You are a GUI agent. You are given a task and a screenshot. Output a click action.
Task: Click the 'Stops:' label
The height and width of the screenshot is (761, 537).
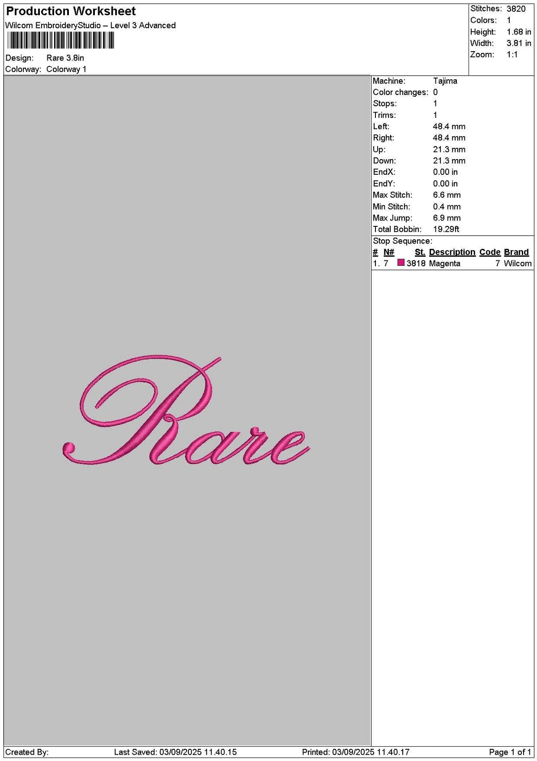385,104
